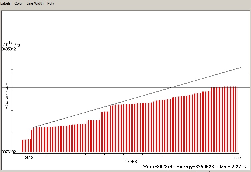Click the upper horizontal threshold line
Image resolution: width=251 pixels, height=172 pixels.
(100, 73)
